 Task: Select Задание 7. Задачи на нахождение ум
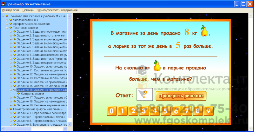click(42, 55)
